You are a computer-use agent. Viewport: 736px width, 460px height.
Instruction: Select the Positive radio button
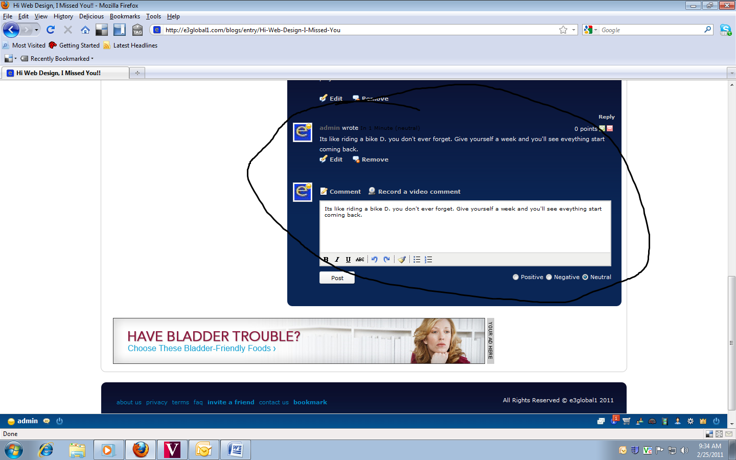[x=516, y=277]
